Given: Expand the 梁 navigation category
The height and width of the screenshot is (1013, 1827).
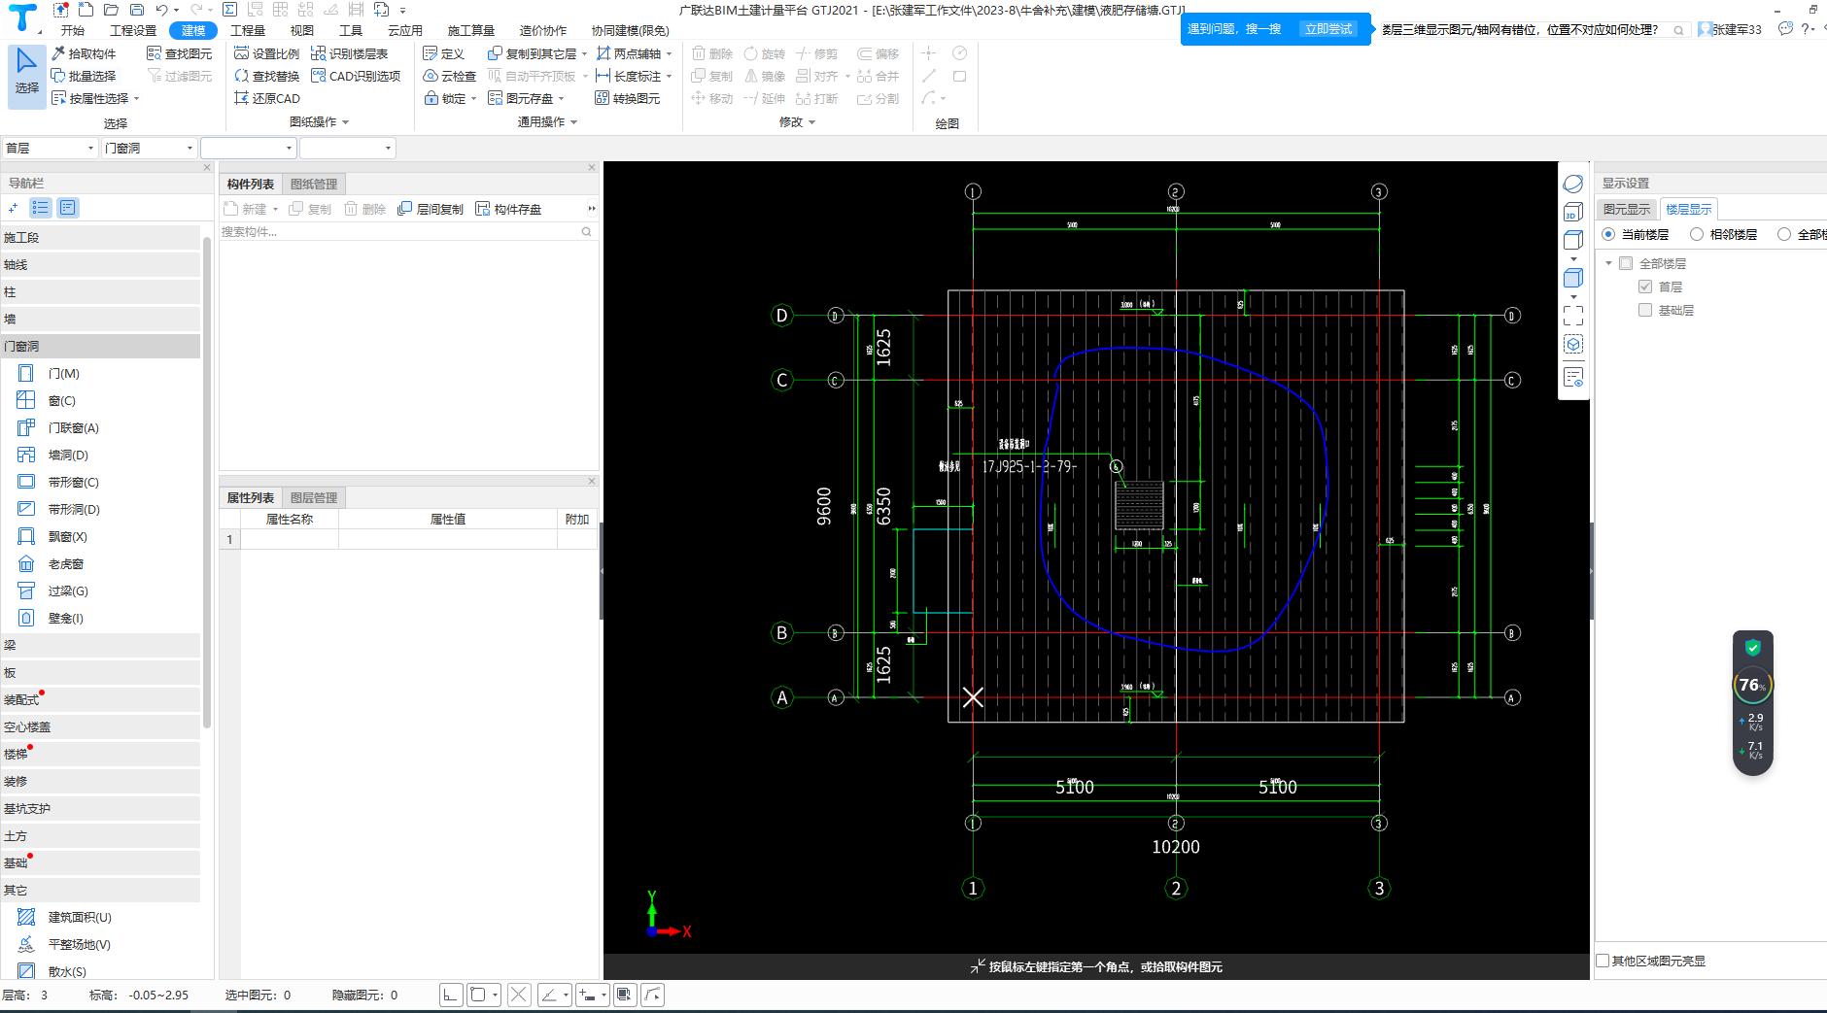Looking at the screenshot, I should 100,646.
